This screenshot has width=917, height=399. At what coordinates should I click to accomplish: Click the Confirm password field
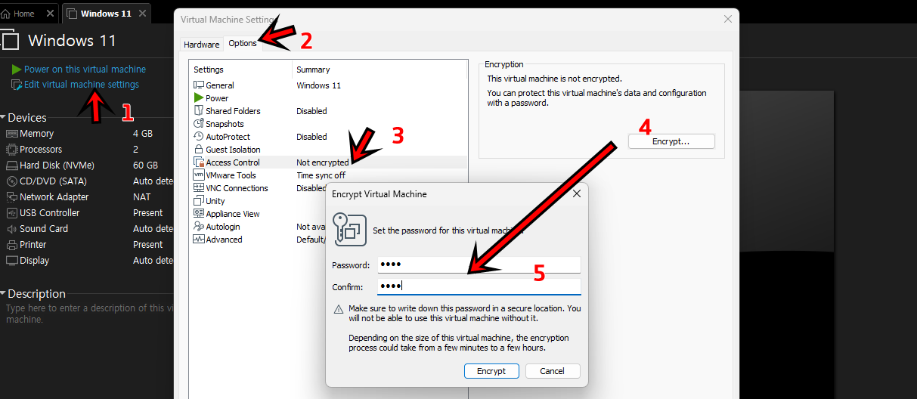click(x=478, y=286)
